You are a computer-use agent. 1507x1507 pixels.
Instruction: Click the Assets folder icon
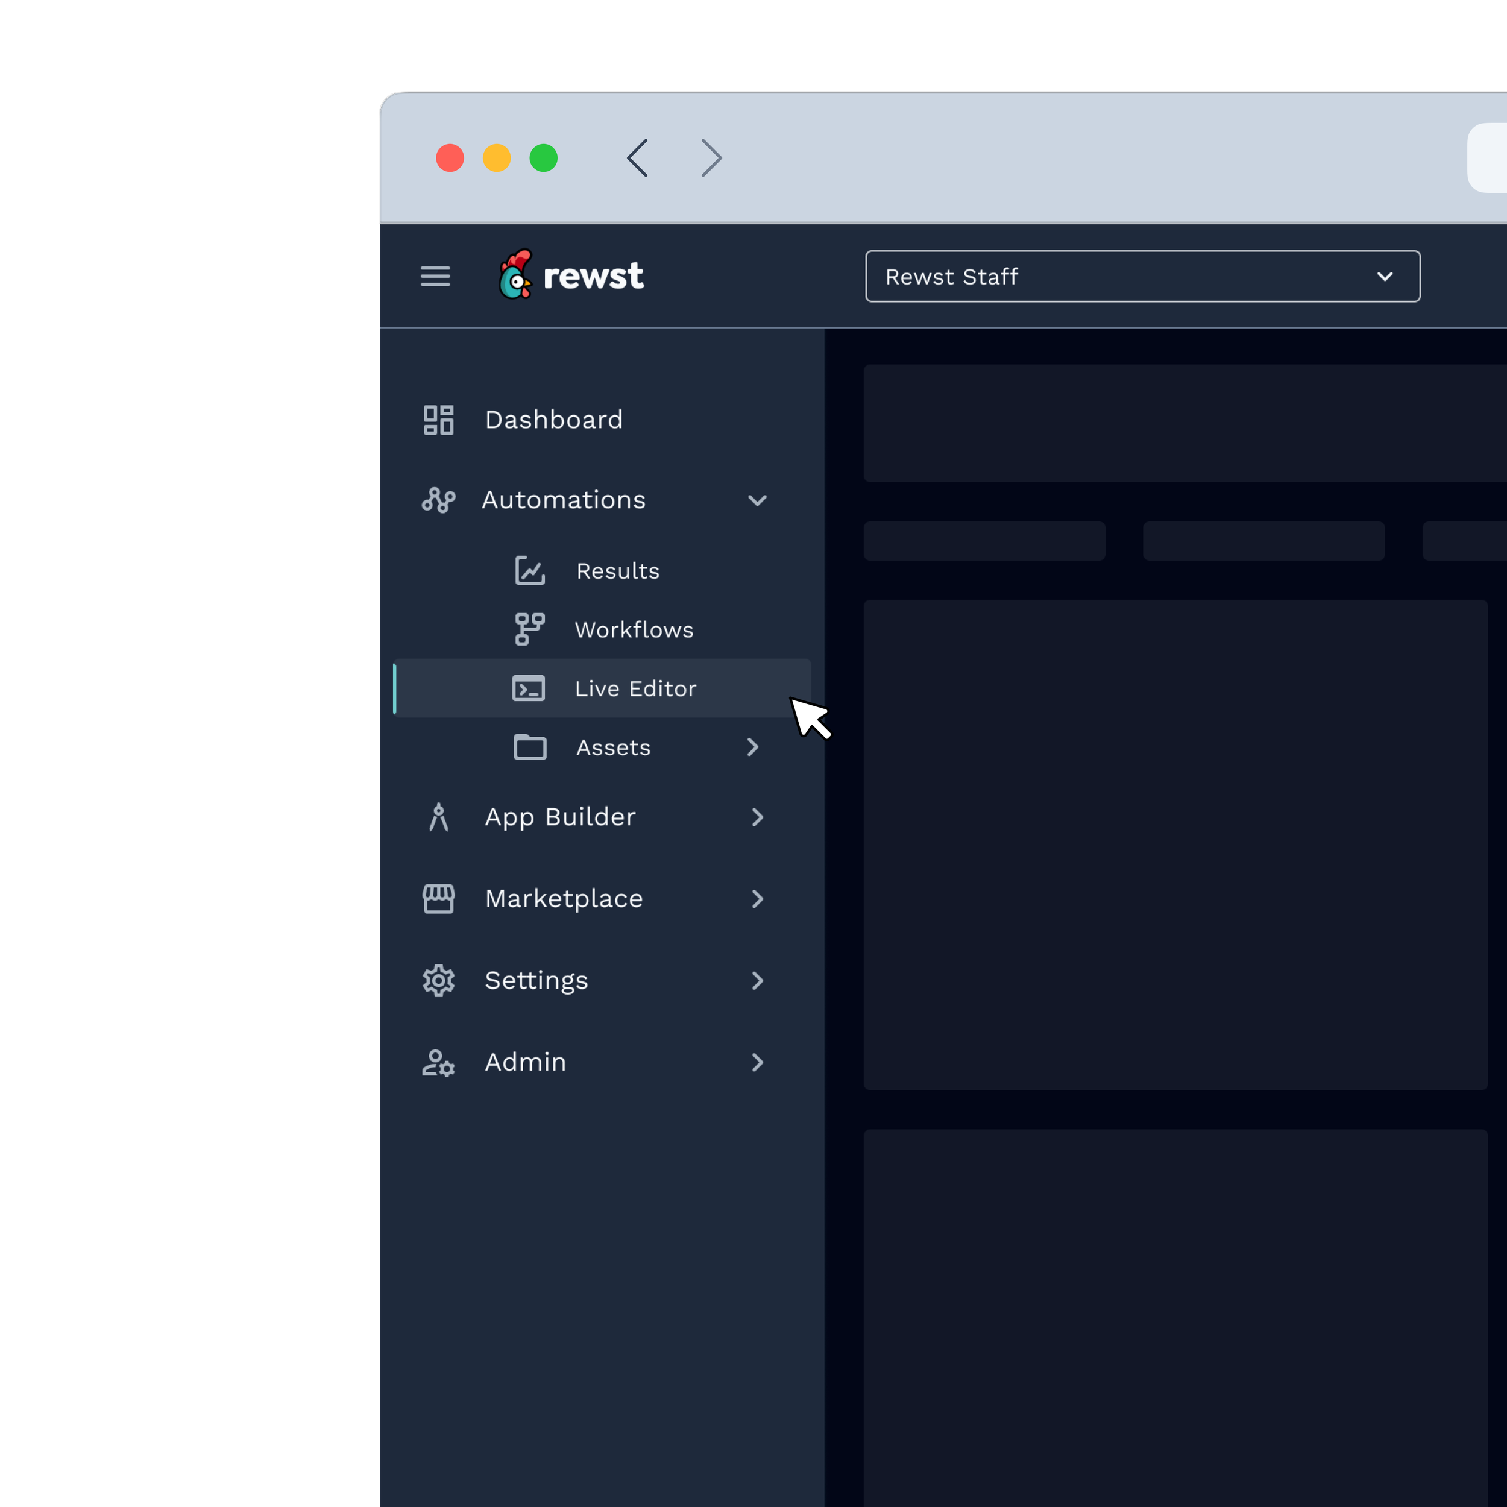pos(530,747)
